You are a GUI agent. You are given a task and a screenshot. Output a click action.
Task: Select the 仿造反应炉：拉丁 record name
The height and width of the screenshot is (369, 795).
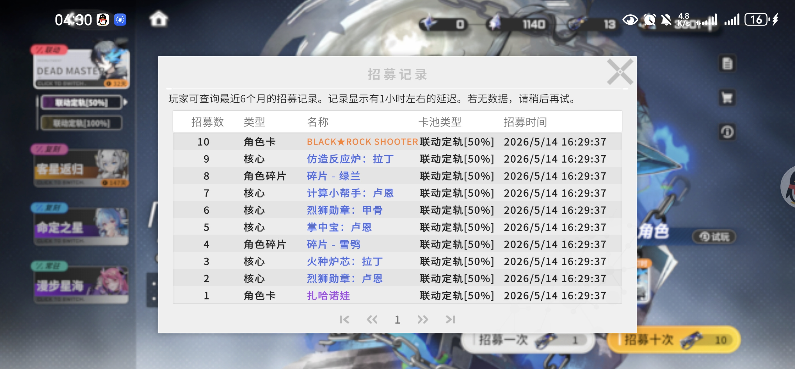(350, 159)
